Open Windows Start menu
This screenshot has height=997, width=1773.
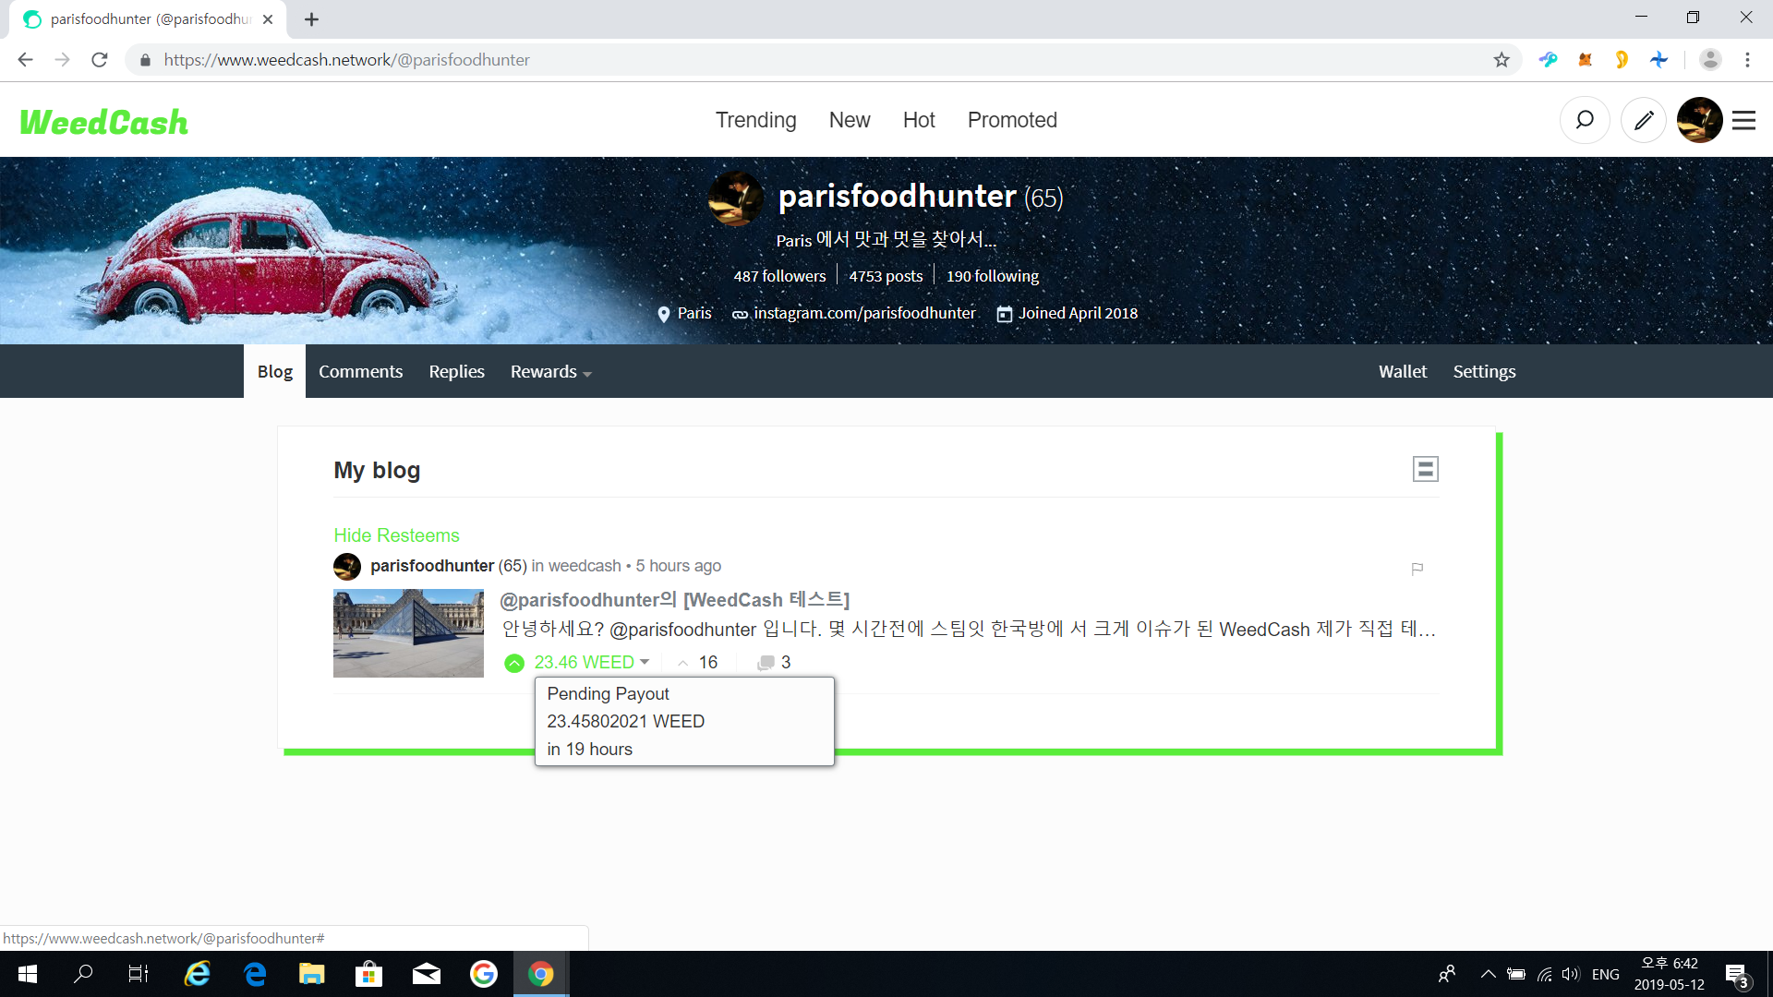point(28,974)
